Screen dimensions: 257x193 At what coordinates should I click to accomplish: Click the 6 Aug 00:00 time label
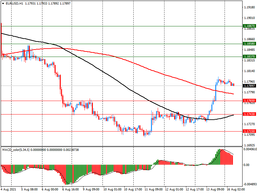pos(50,189)
